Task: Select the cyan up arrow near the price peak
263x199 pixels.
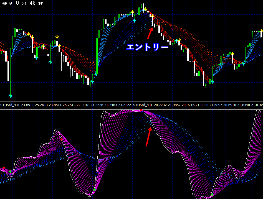Action: (134, 21)
